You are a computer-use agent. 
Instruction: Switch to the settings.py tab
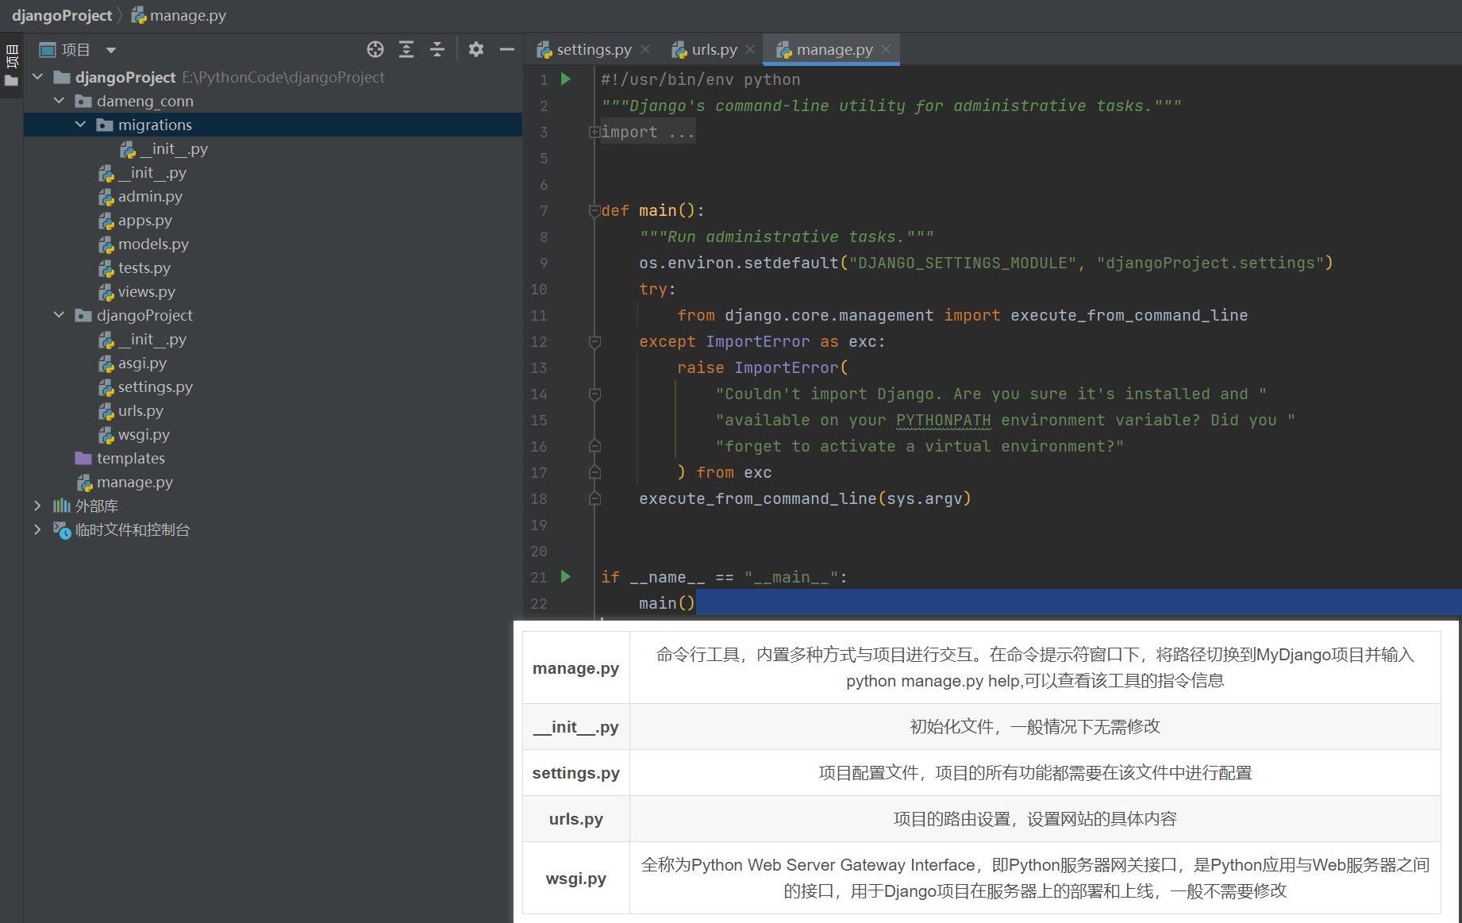click(593, 49)
